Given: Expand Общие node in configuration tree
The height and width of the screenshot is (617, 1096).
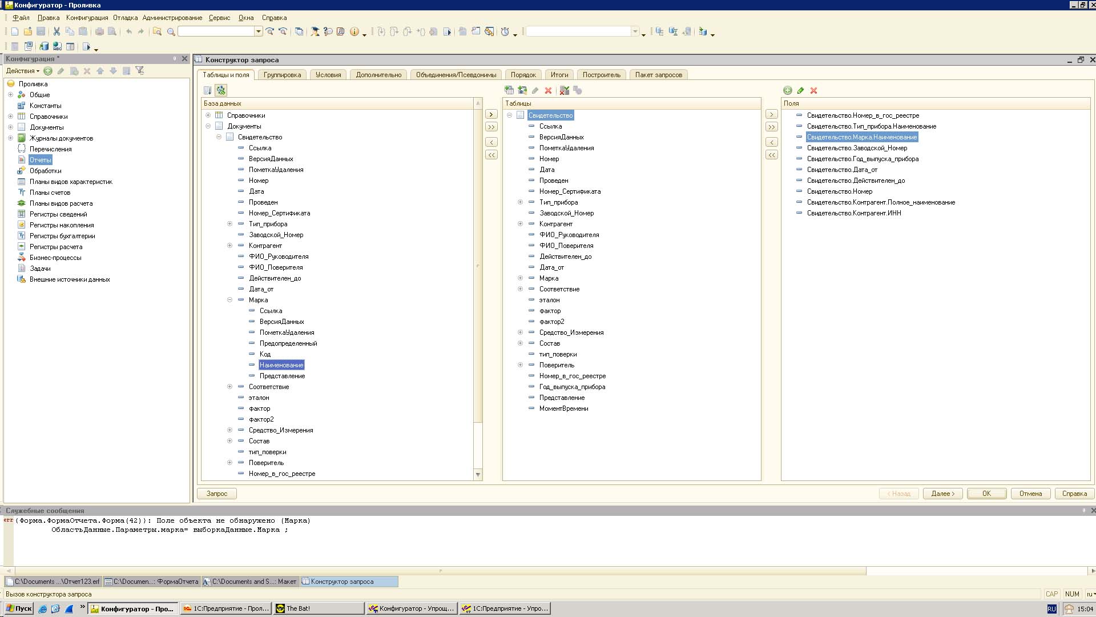Looking at the screenshot, I should (10, 95).
